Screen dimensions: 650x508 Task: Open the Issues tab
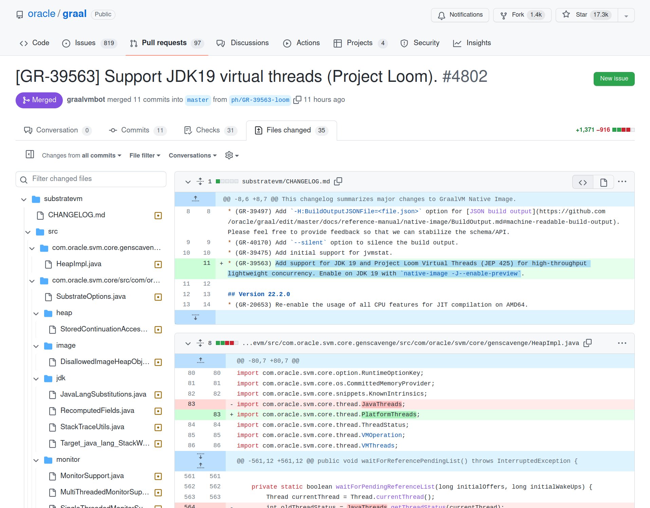tap(90, 43)
